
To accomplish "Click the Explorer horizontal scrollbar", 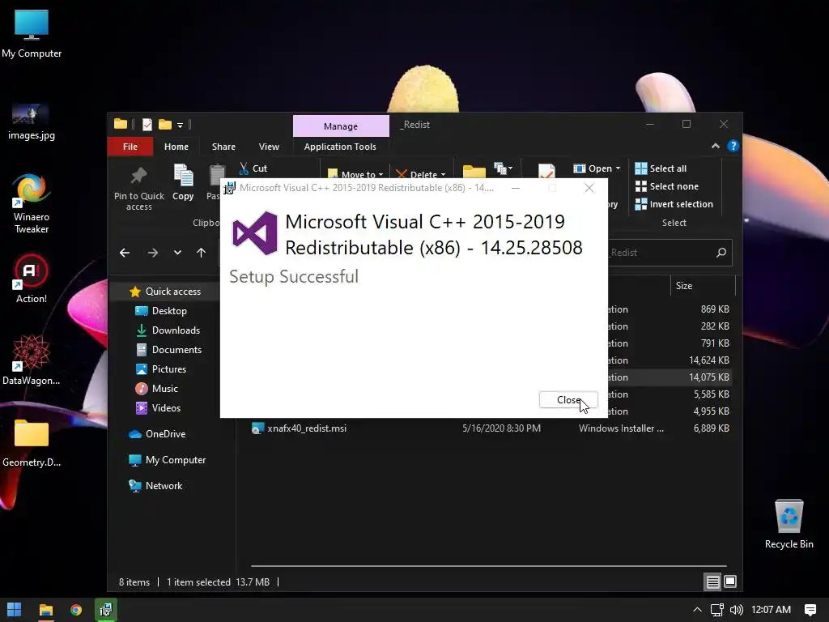I will tap(488, 566).
